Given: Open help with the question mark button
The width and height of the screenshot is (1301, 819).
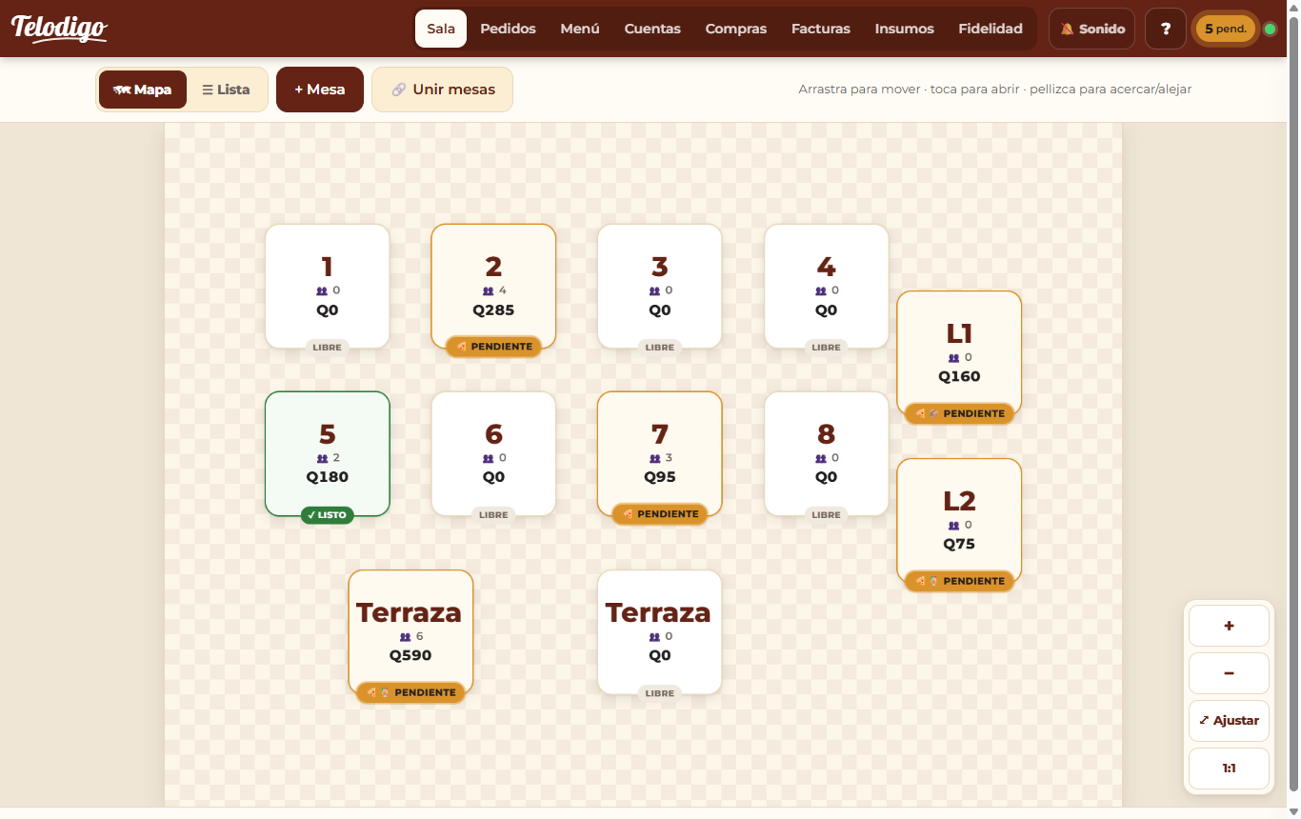Looking at the screenshot, I should pyautogui.click(x=1166, y=29).
